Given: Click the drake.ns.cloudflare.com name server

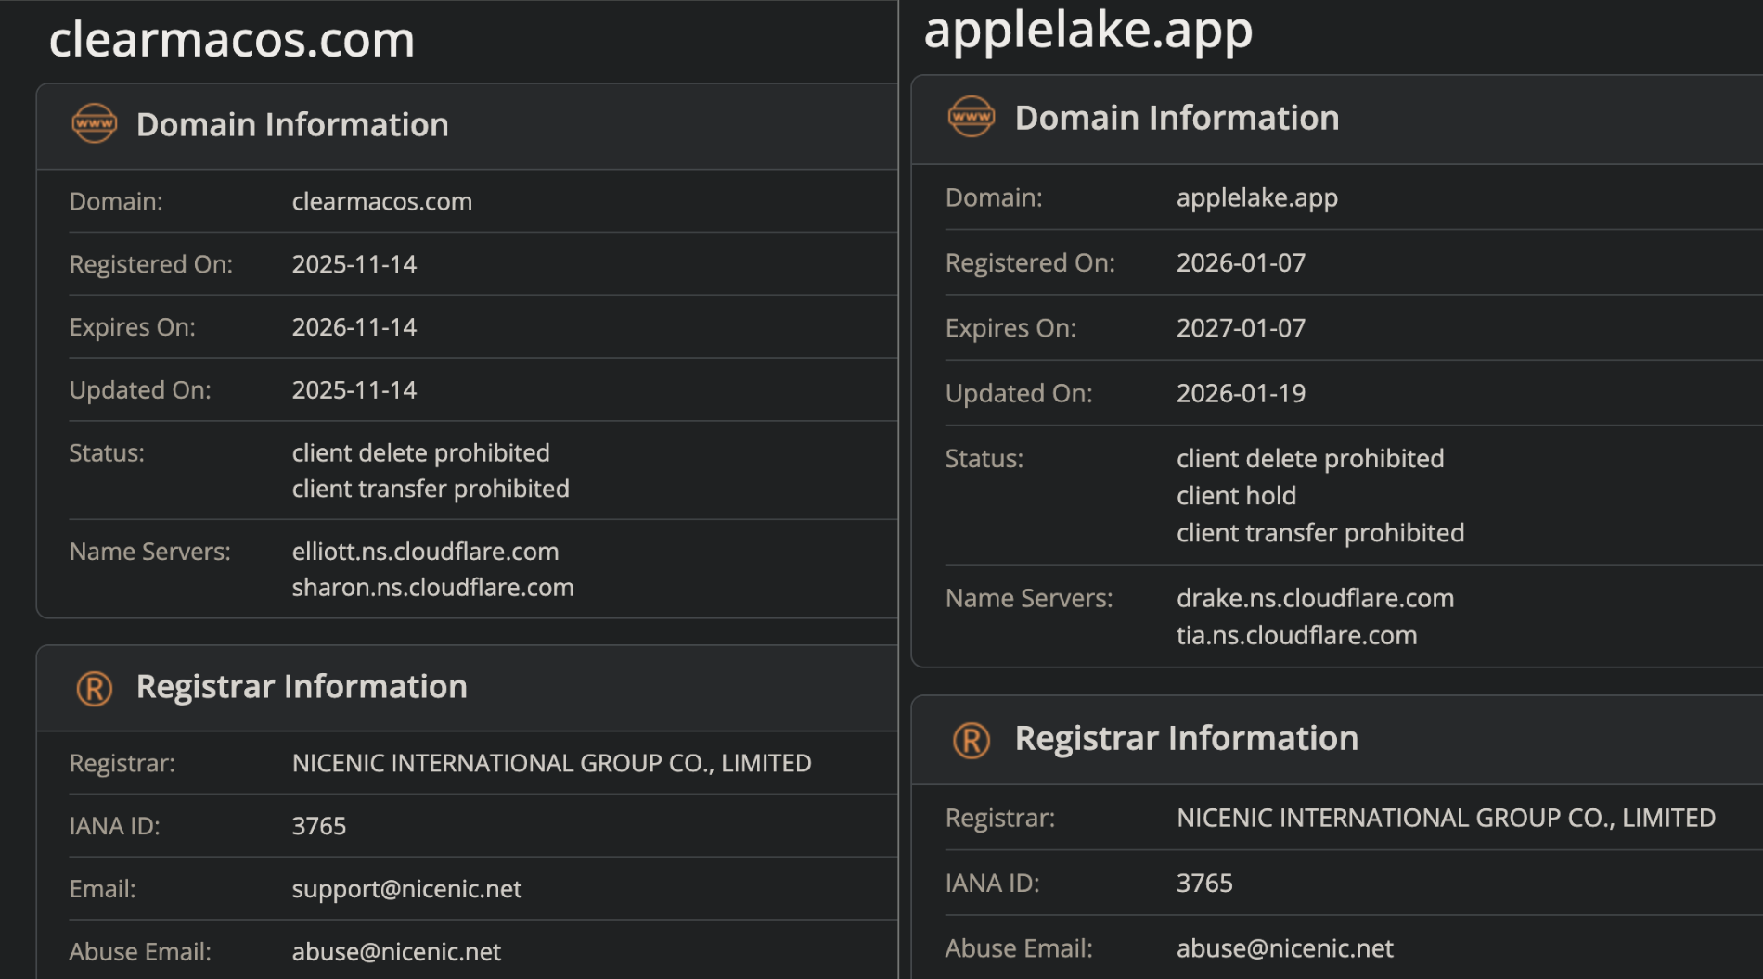Looking at the screenshot, I should click(x=1315, y=598).
